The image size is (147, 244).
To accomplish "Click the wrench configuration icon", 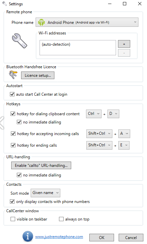I will [x=19, y=41].
